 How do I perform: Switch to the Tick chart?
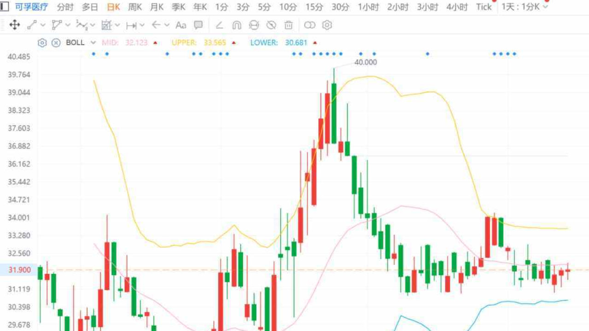(x=484, y=7)
